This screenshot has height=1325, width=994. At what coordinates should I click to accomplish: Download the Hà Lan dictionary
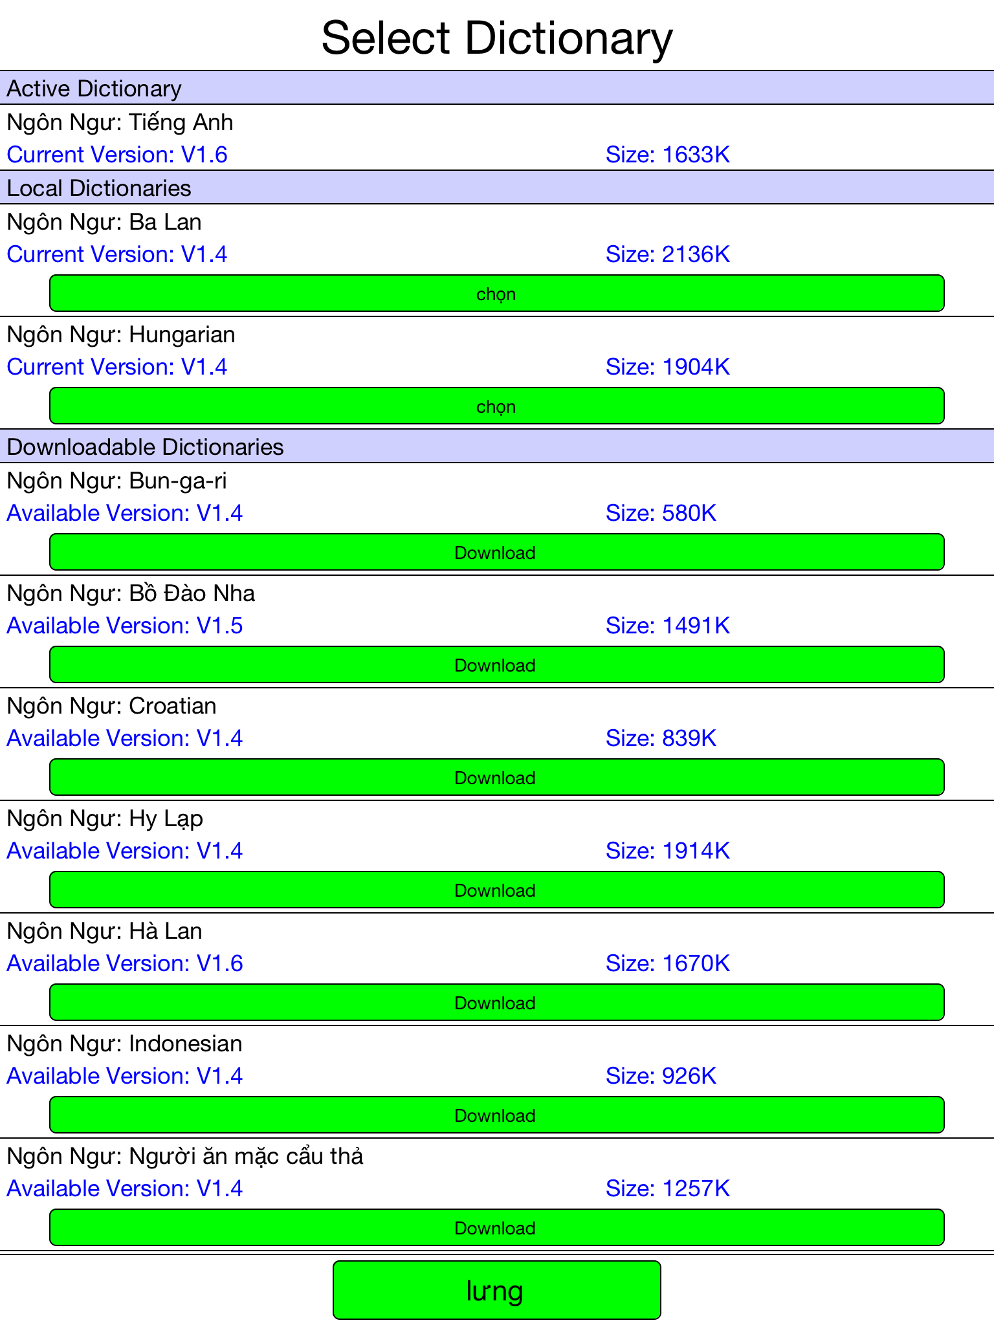(x=496, y=1002)
